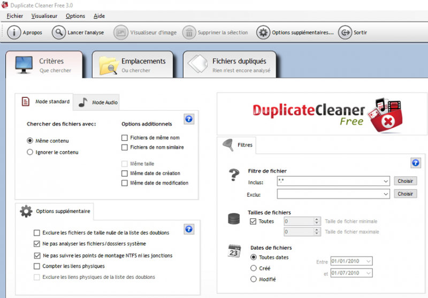The image size is (428, 298).
Task: Select the Même contenu radio button
Action: pos(30,141)
